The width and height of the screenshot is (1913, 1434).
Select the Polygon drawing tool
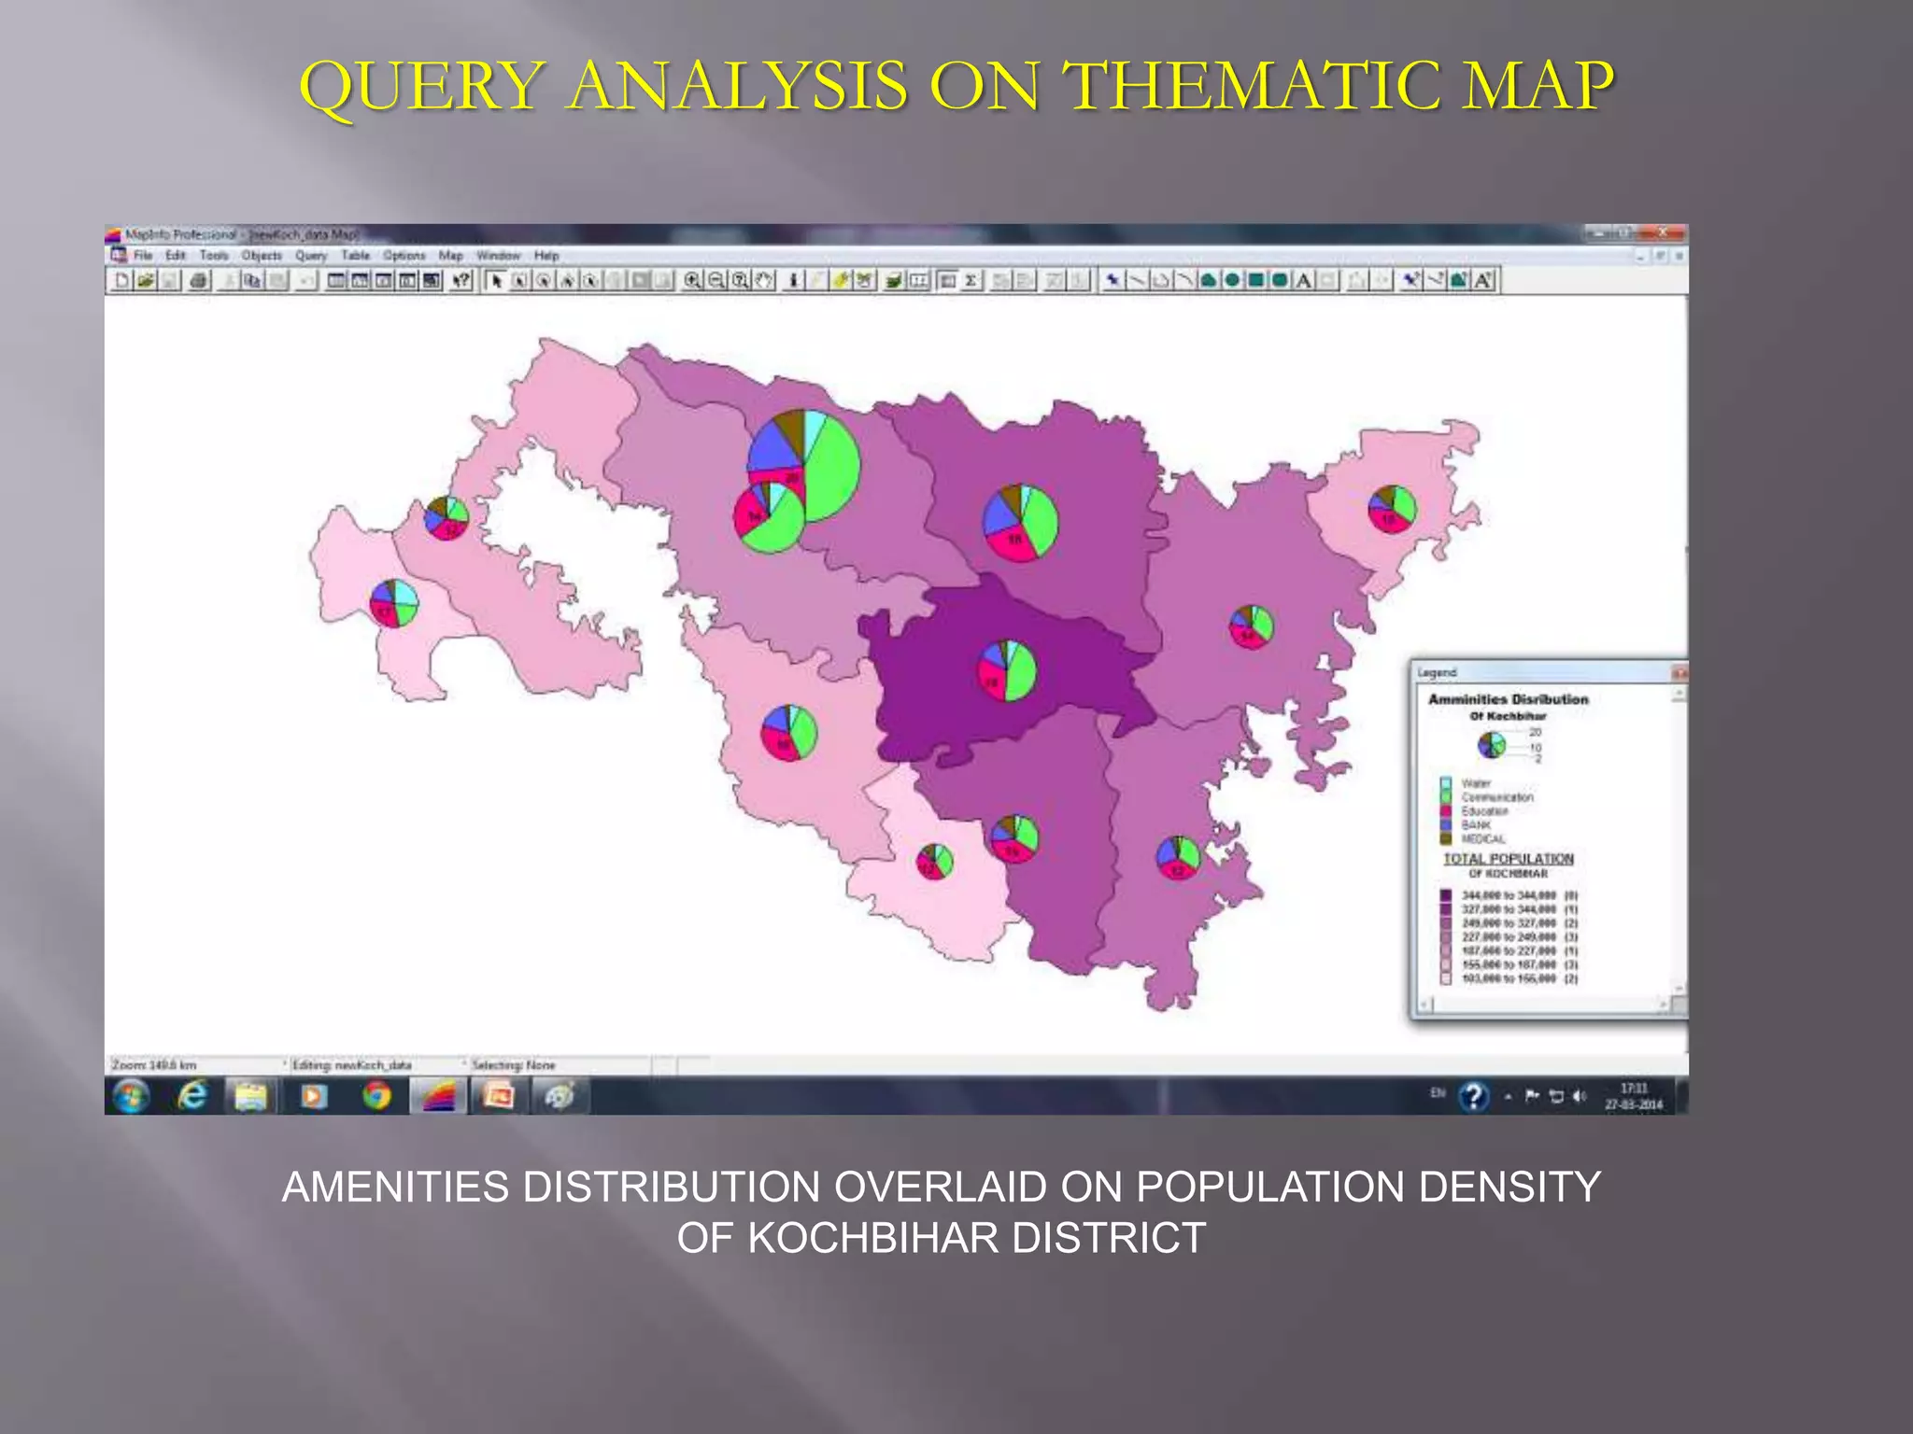(x=1208, y=280)
